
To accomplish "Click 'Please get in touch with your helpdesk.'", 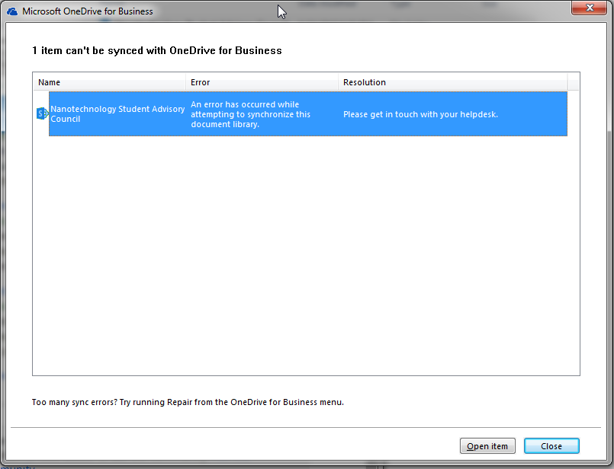I will point(420,114).
